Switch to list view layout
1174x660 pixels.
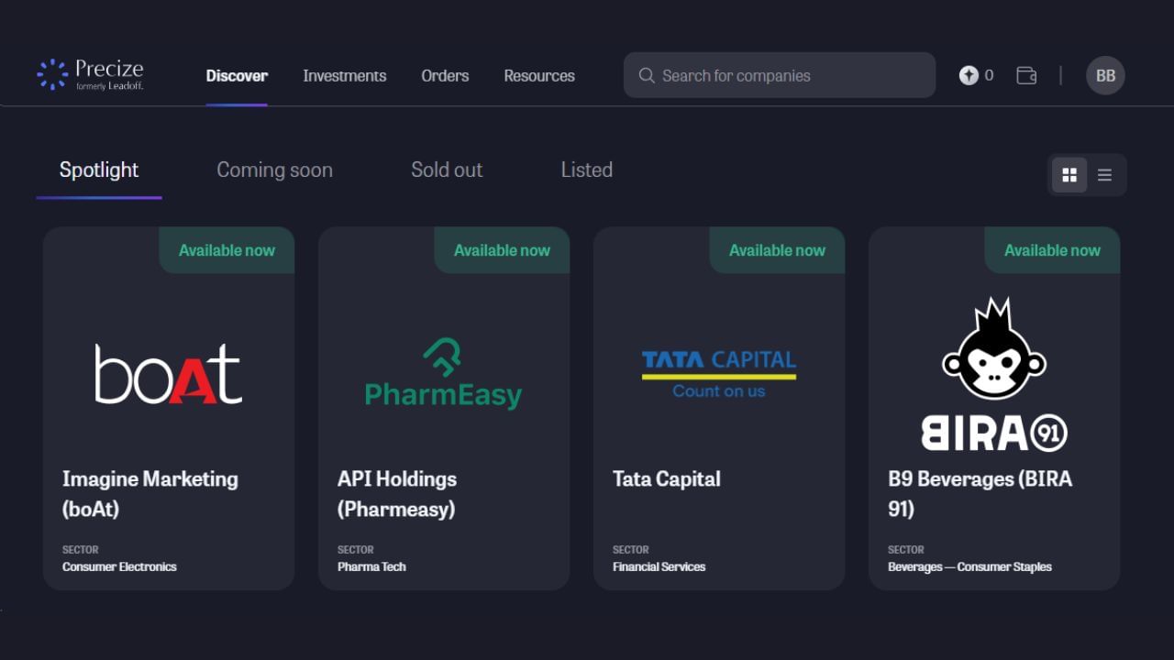click(x=1104, y=174)
